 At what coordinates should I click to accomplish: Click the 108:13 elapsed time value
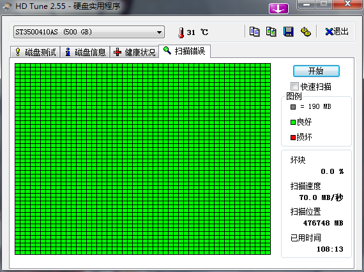(330, 249)
